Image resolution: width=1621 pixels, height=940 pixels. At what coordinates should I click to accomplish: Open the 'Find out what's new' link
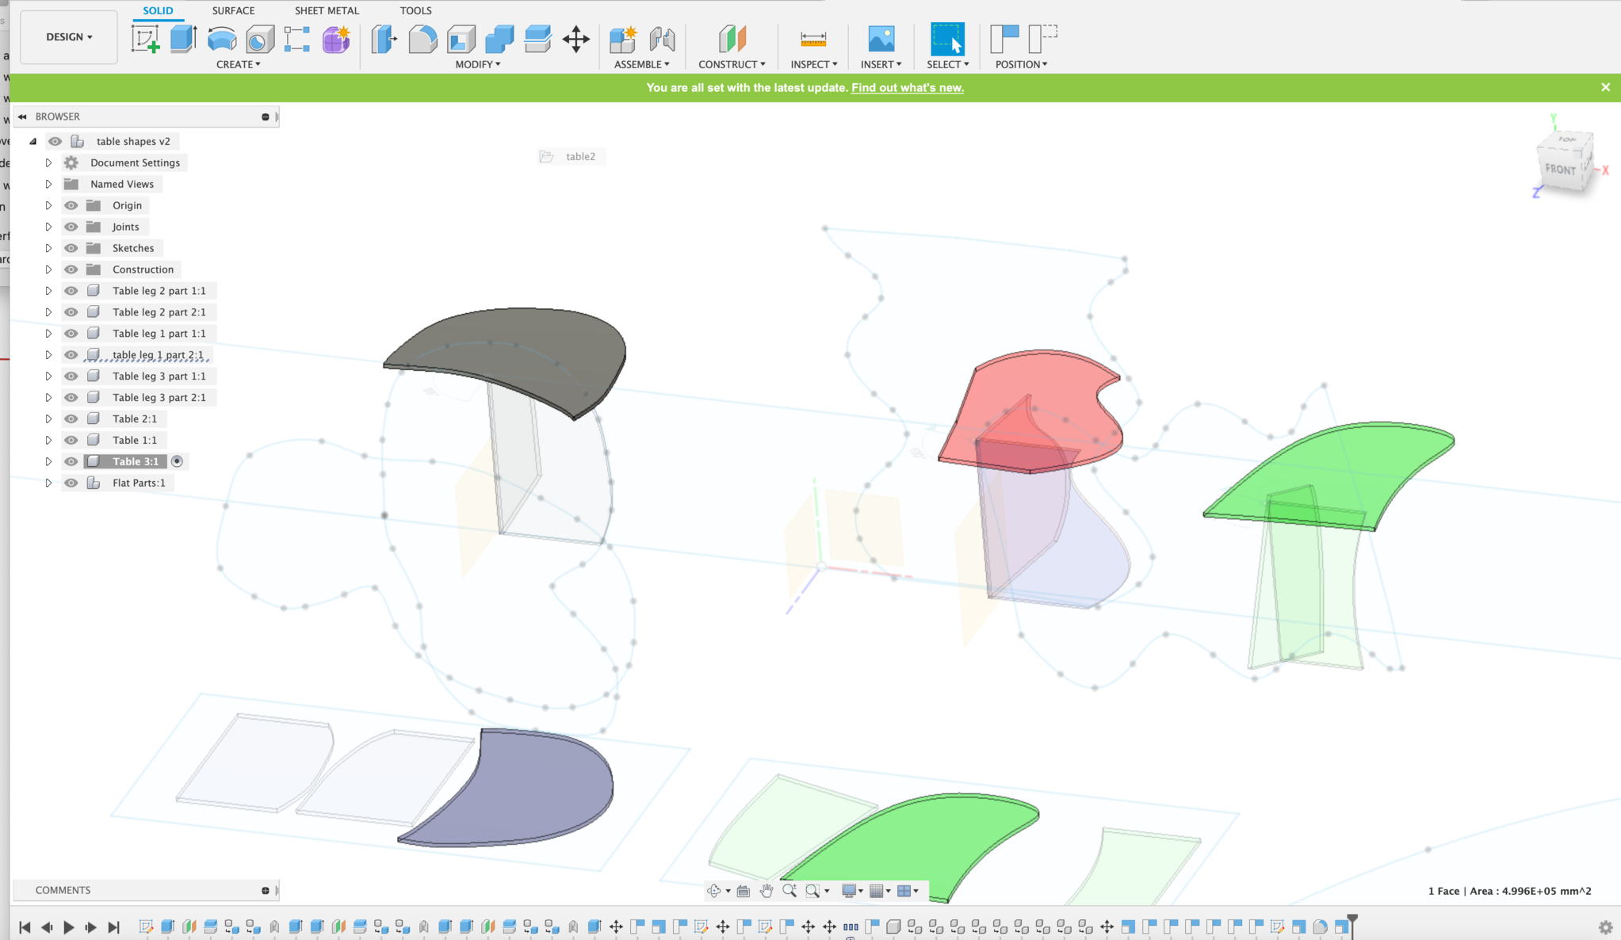(907, 87)
